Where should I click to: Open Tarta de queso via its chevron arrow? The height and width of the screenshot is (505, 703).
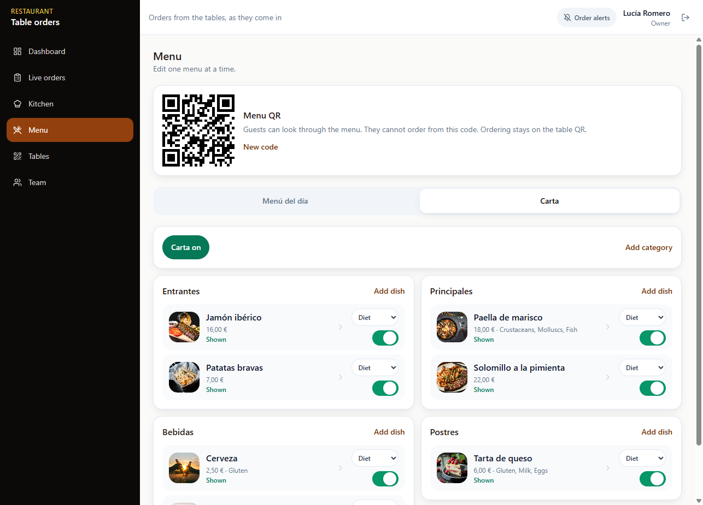(x=607, y=468)
